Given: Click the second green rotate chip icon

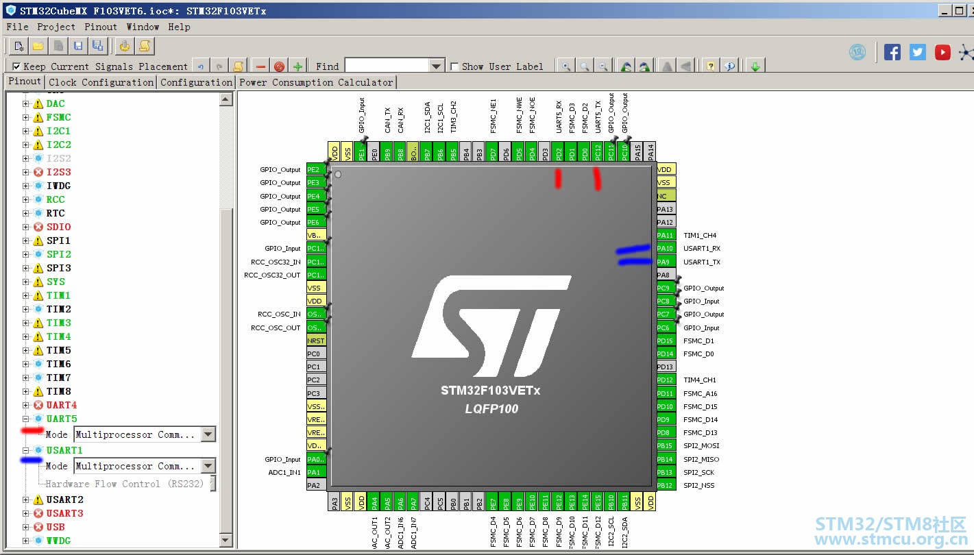Looking at the screenshot, I should [644, 66].
